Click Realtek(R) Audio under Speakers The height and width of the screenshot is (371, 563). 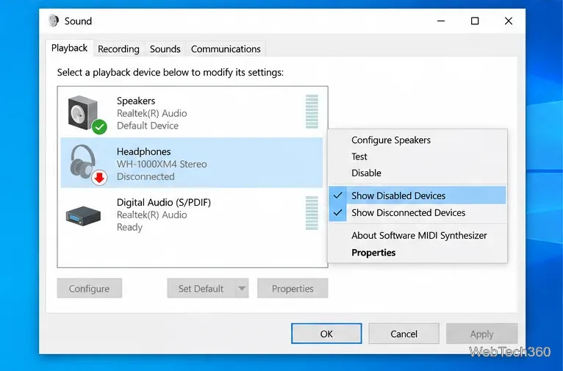click(152, 113)
